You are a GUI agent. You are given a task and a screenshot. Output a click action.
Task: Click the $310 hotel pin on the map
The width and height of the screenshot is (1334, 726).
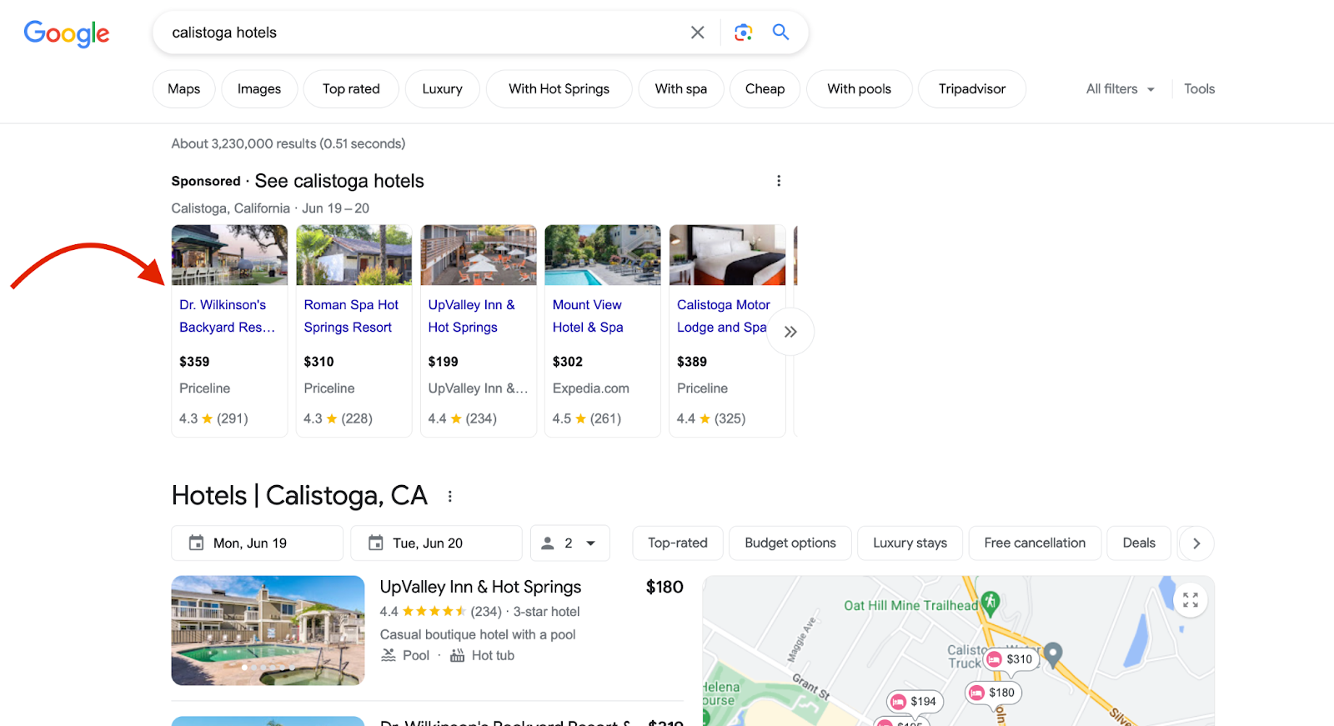pyautogui.click(x=1011, y=659)
